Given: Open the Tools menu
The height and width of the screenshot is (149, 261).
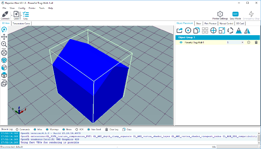Looking at the screenshot, I should (x=42, y=8).
